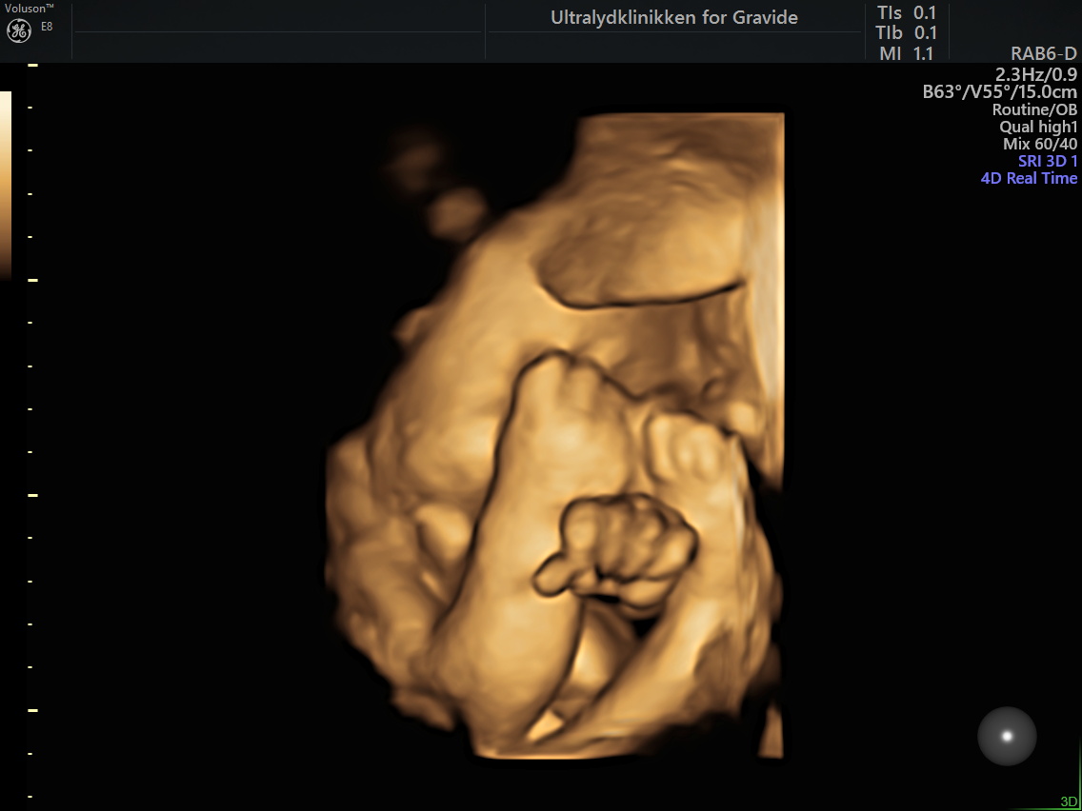
Task: Click the 'RAB6-D' probe label
Action: click(x=1043, y=54)
